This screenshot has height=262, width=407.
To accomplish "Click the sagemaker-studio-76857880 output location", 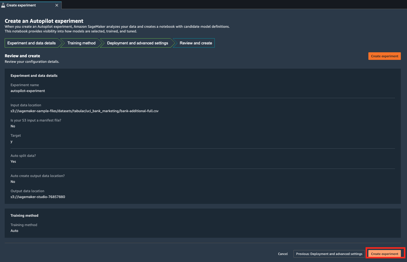I will (38, 197).
